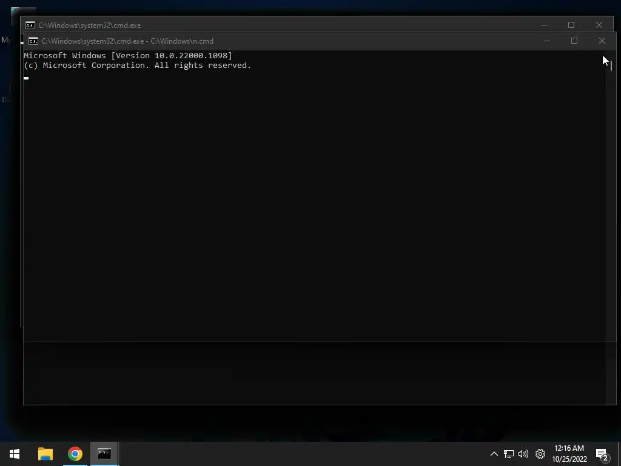Open the network status tray icon
Viewport: 621px width, 466px height.
pos(509,454)
